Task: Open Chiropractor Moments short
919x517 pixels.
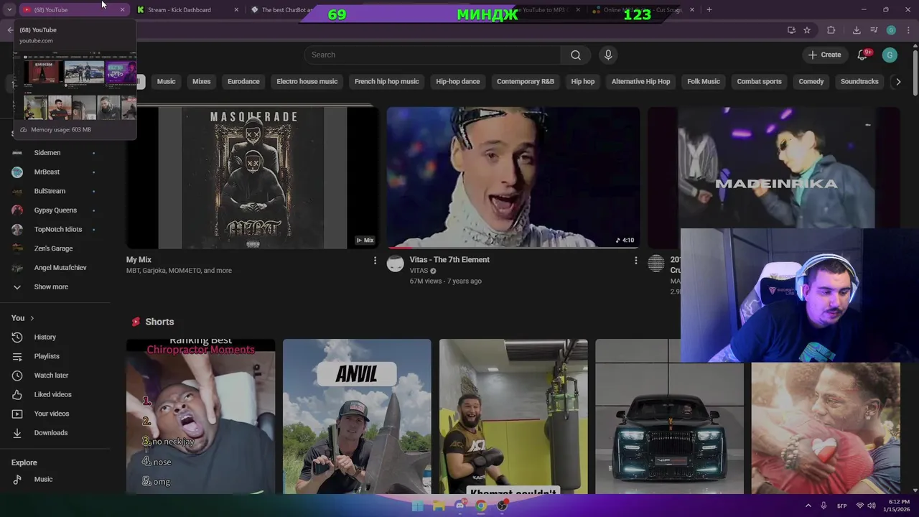Action: [x=201, y=416]
